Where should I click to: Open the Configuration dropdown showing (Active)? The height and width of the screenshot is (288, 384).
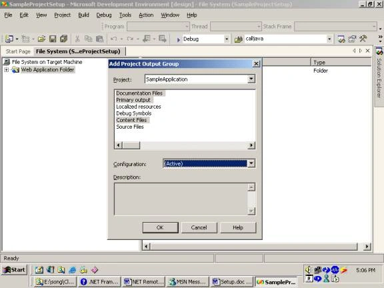pyautogui.click(x=251, y=163)
